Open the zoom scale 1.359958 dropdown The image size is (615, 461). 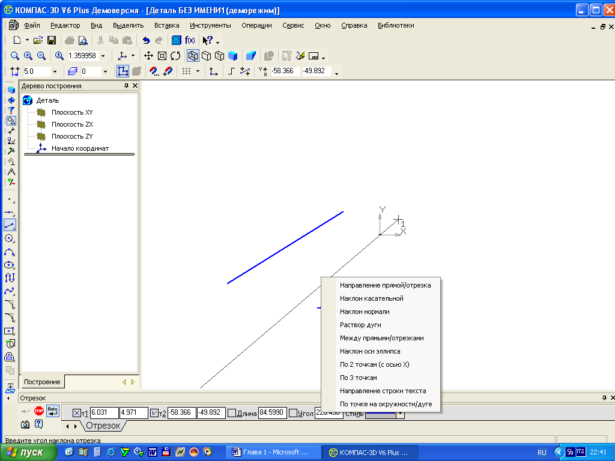click(103, 56)
